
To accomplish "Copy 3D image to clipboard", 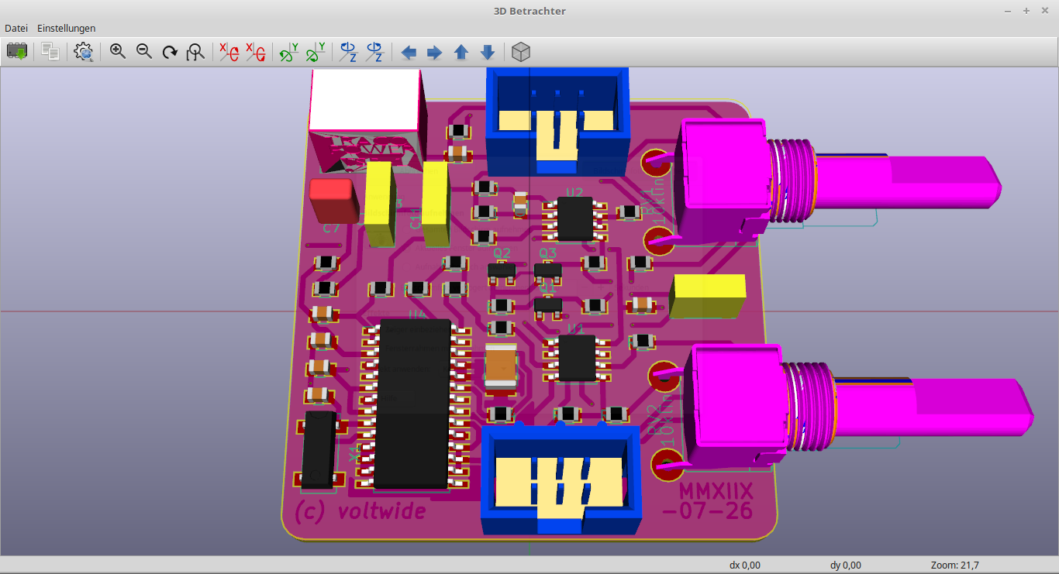I will pyautogui.click(x=50, y=52).
